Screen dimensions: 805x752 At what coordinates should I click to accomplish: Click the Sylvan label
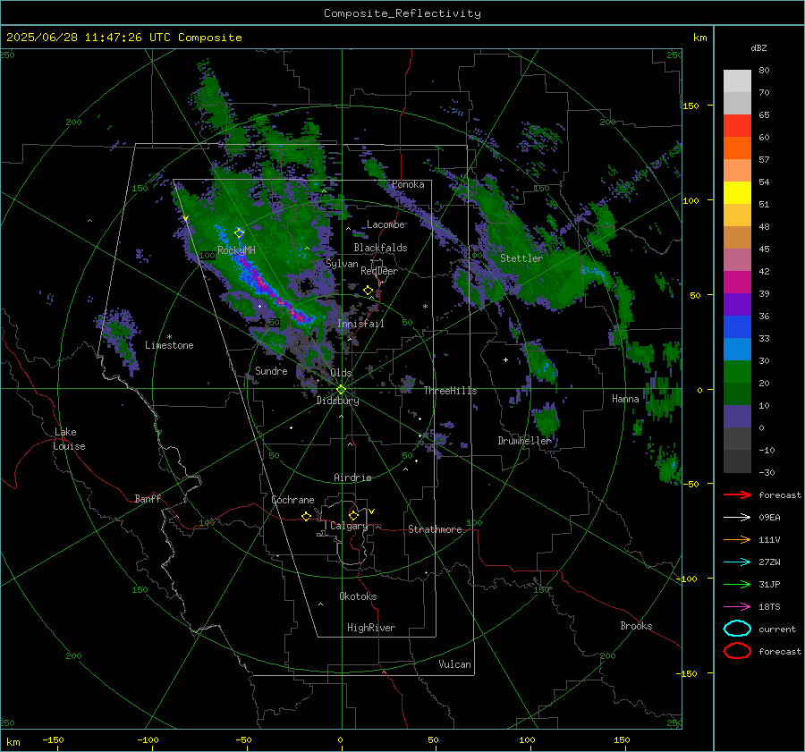(x=342, y=264)
